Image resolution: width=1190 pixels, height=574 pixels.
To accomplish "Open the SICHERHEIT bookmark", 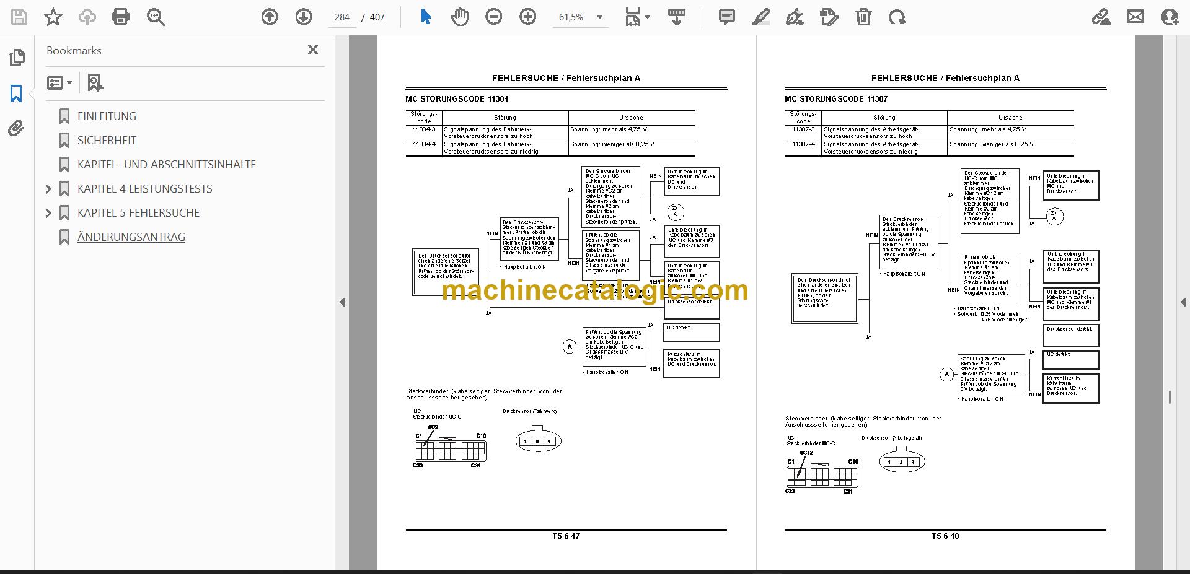I will coord(107,141).
